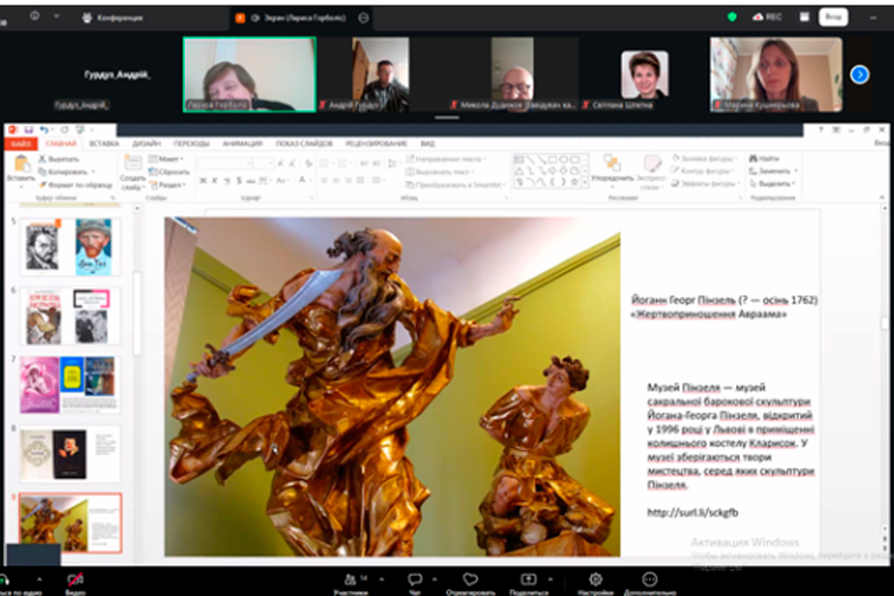Click the slide thumbnail panel scrollbar

click(137, 314)
